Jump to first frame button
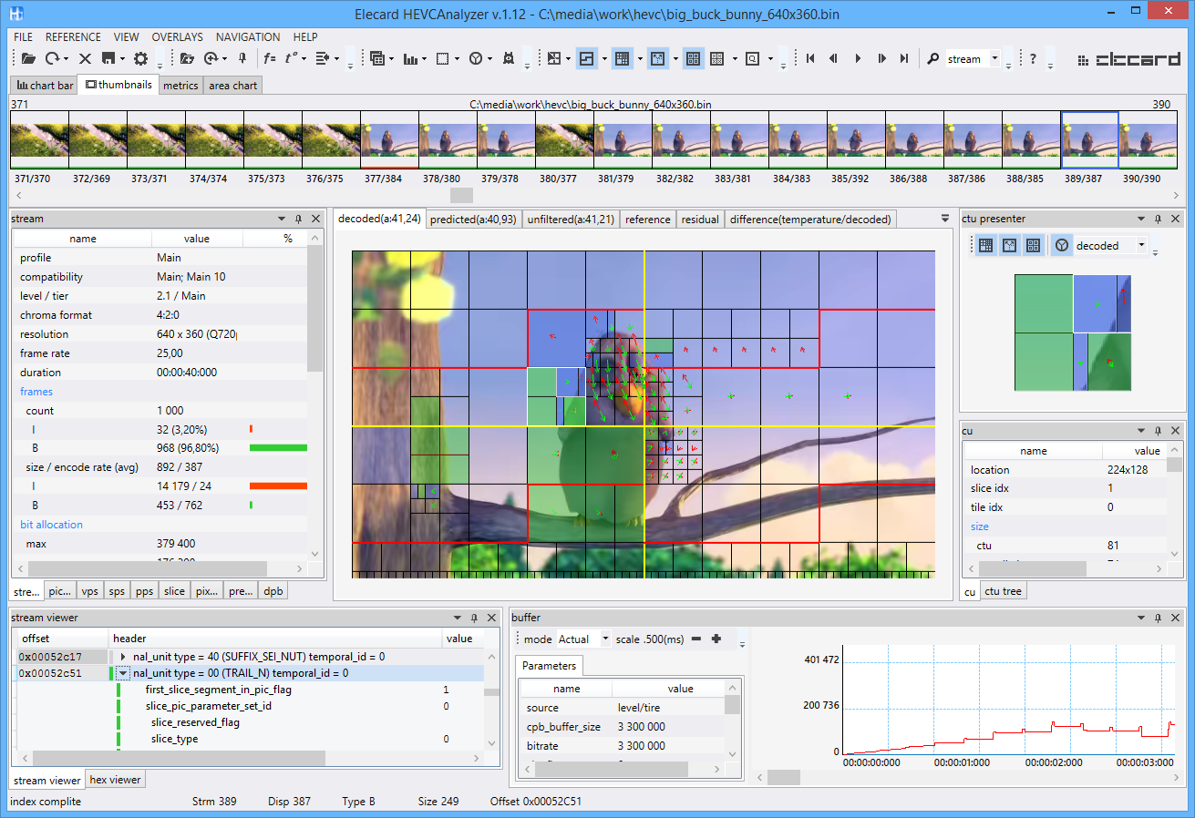 pyautogui.click(x=809, y=58)
